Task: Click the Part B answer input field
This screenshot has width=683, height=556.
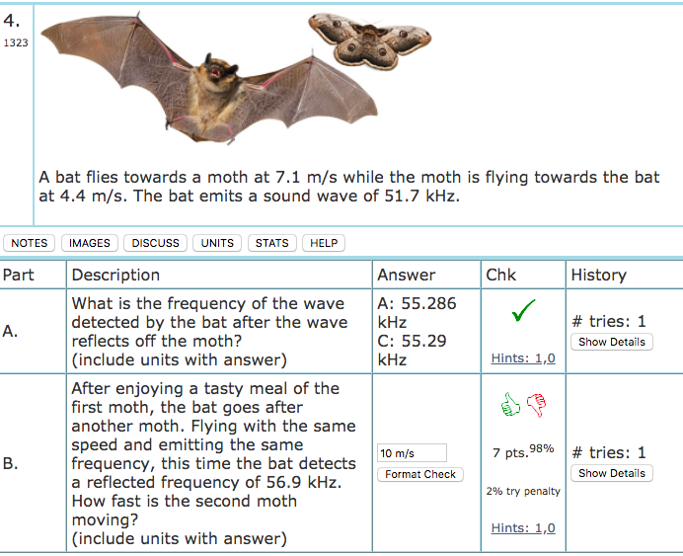Action: (411, 453)
